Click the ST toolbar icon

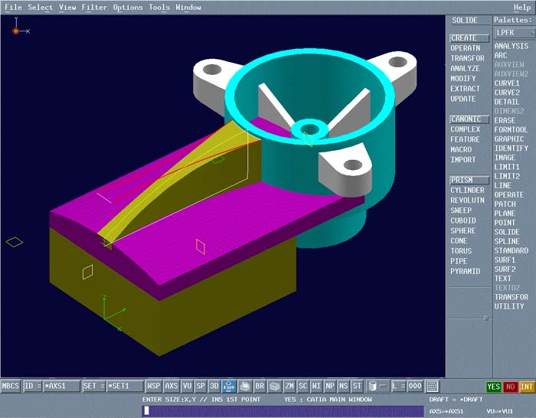(x=357, y=387)
